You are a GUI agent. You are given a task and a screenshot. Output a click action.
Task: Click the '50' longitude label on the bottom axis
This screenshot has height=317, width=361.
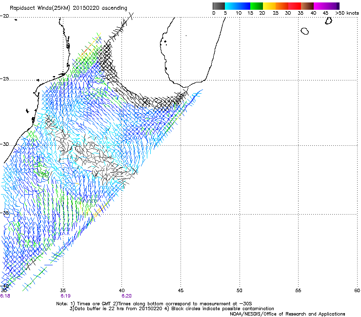point(239,291)
